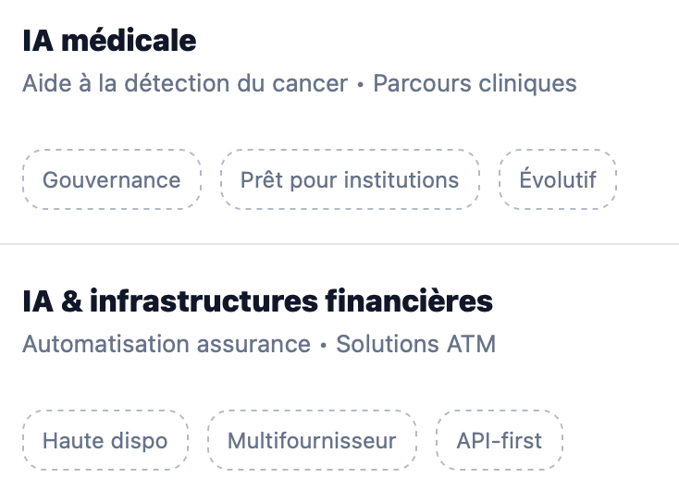This screenshot has width=679, height=490.
Task: Click the Gouvernance tag
Action: tap(111, 179)
